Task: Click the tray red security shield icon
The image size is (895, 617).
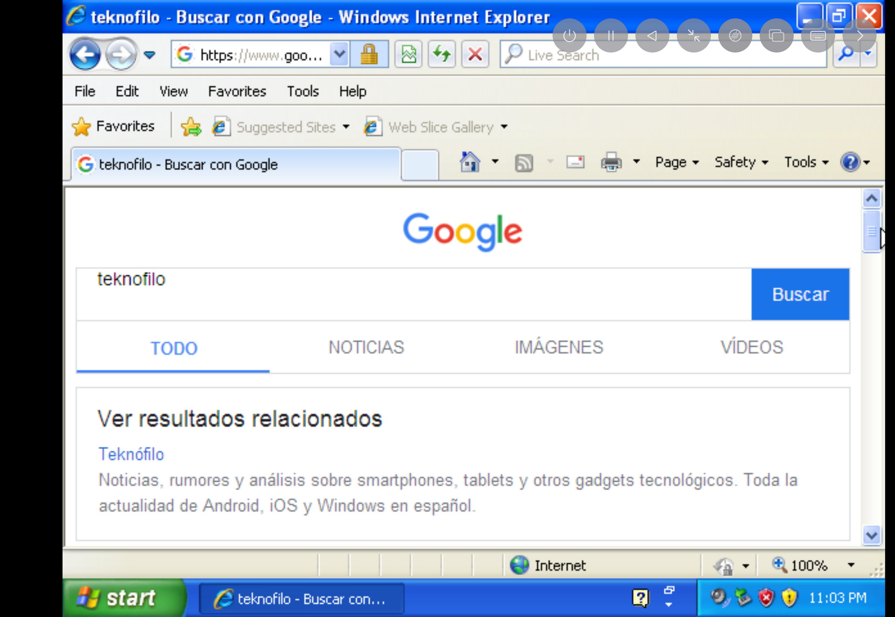Action: click(766, 597)
